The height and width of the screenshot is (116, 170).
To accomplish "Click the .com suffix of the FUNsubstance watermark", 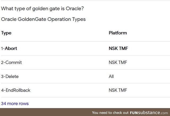I will tap(164, 113).
